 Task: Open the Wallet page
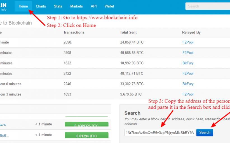click(109, 6)
